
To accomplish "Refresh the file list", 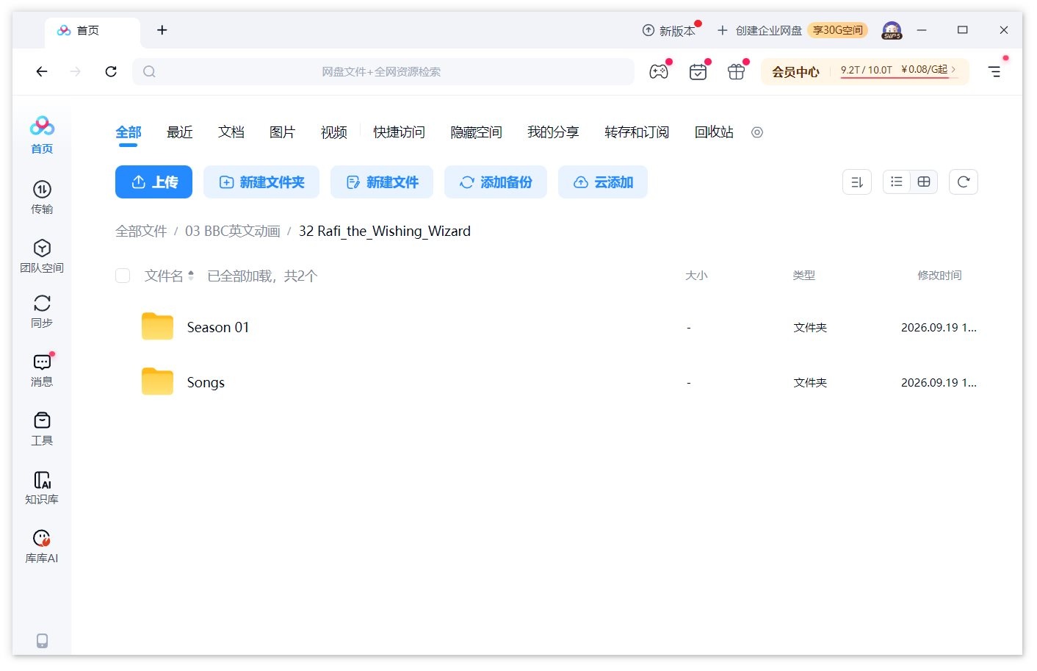I will click(x=964, y=182).
